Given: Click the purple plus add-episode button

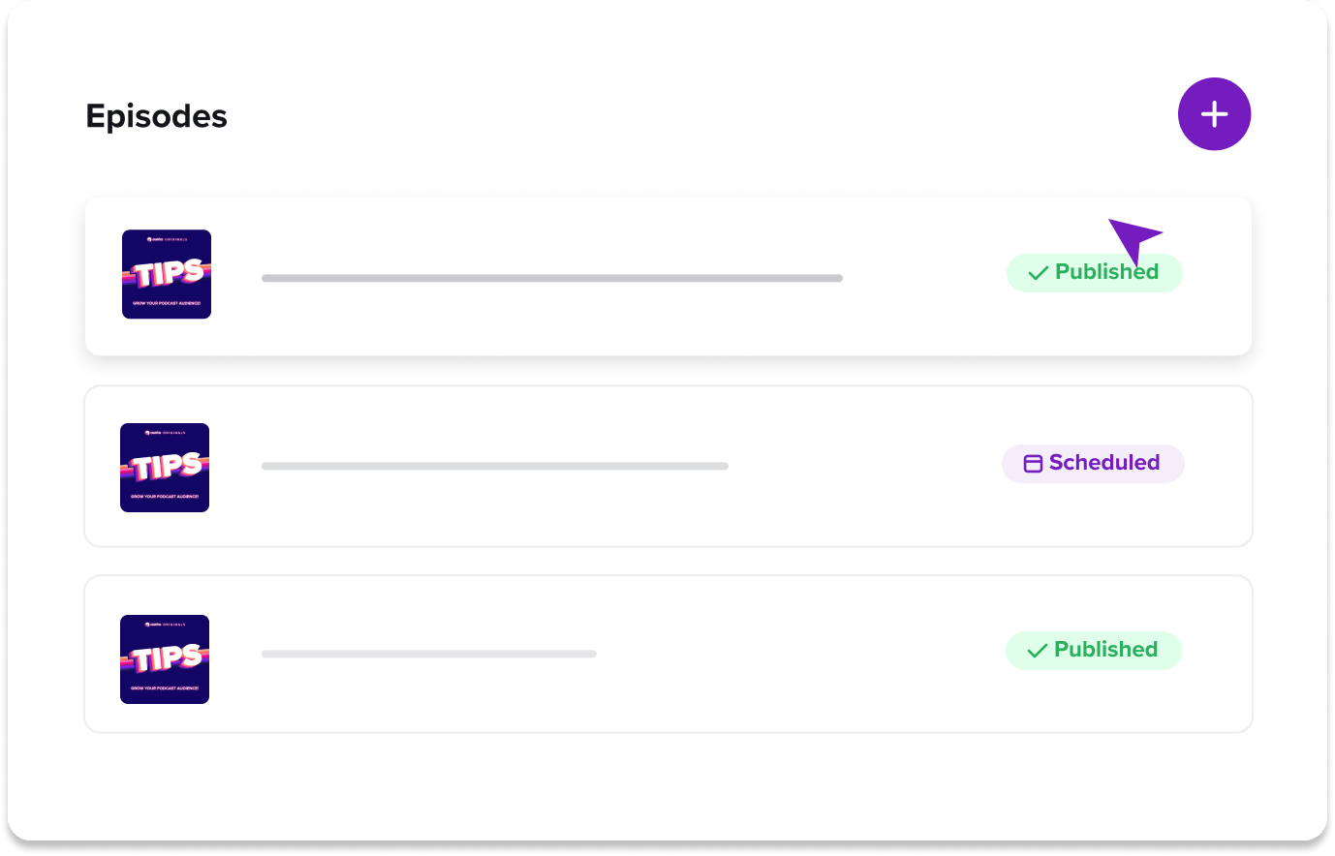Looking at the screenshot, I should 1214,114.
